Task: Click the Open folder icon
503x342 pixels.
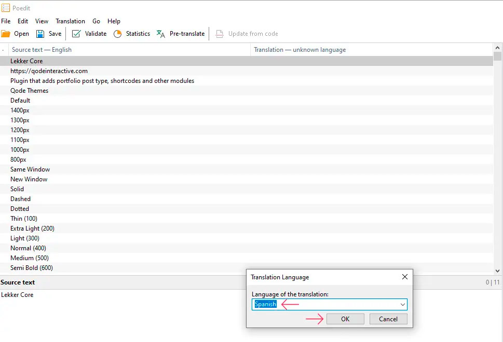Action: point(6,34)
